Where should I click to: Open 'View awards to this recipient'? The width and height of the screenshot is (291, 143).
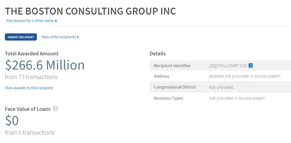[x=29, y=88]
